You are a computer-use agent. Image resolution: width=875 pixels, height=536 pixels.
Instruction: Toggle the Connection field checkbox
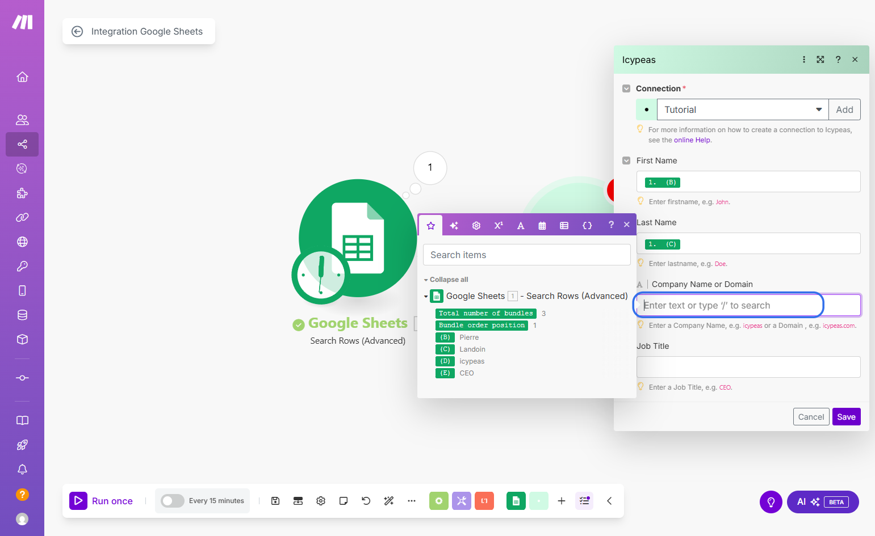[x=626, y=88]
